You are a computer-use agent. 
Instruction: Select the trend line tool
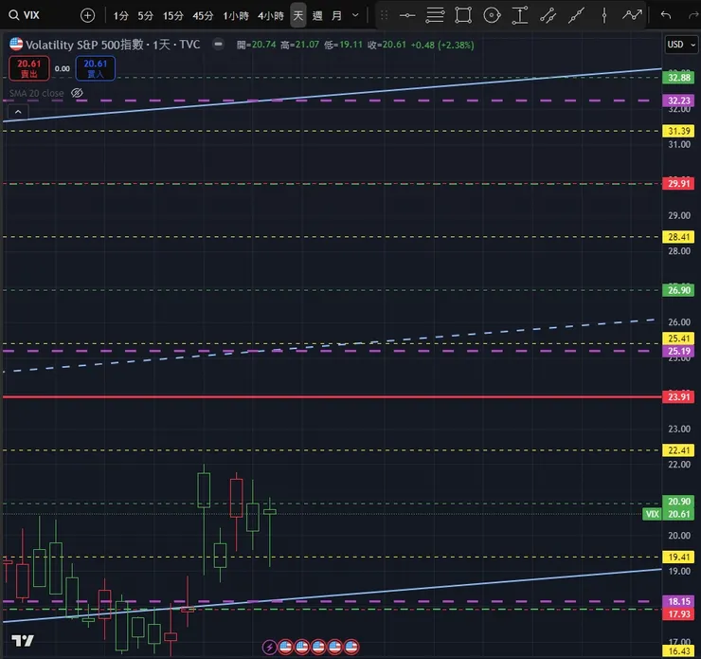576,16
